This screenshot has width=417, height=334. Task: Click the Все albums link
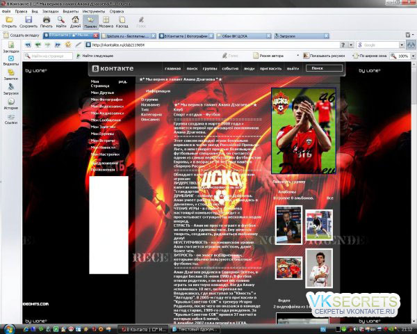coord(329,198)
